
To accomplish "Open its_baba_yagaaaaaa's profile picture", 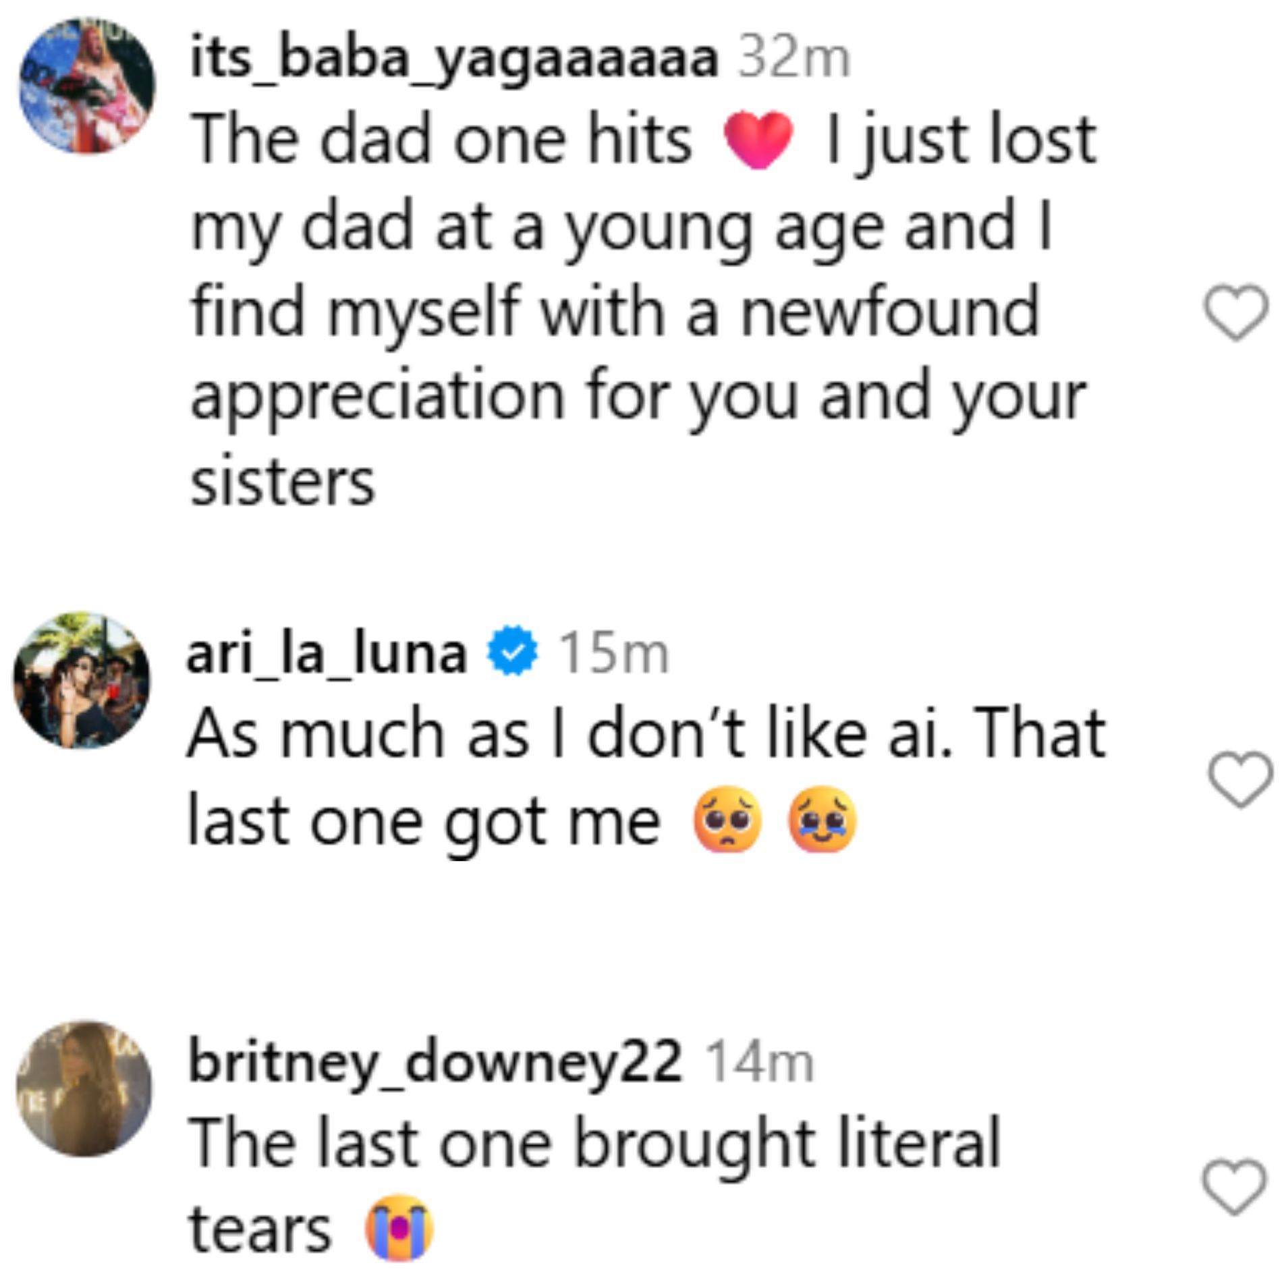I will [x=87, y=86].
